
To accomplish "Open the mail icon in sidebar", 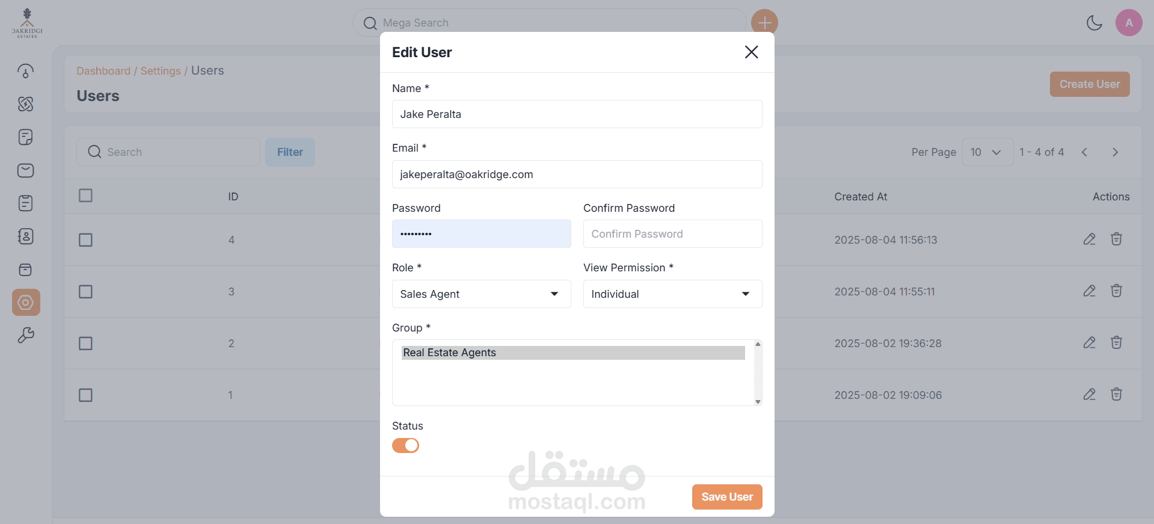I will pyautogui.click(x=26, y=170).
